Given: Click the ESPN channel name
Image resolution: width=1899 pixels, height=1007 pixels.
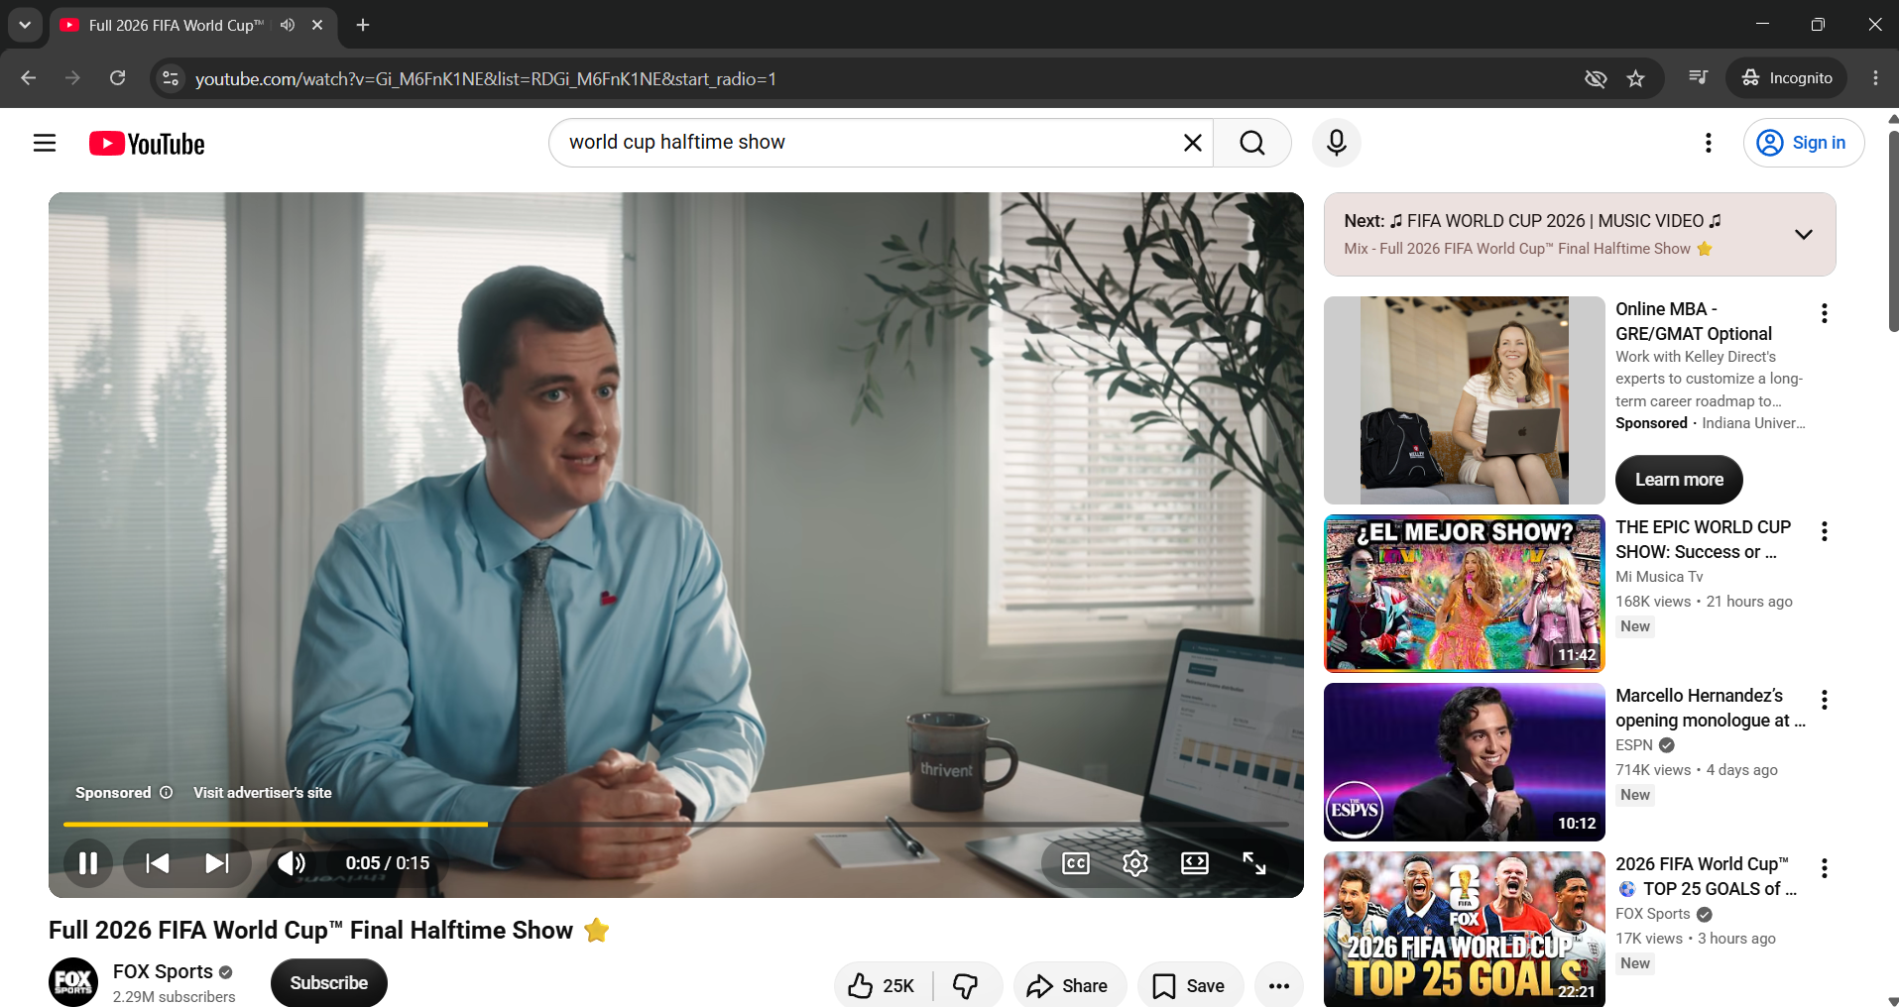Looking at the screenshot, I should (1633, 745).
